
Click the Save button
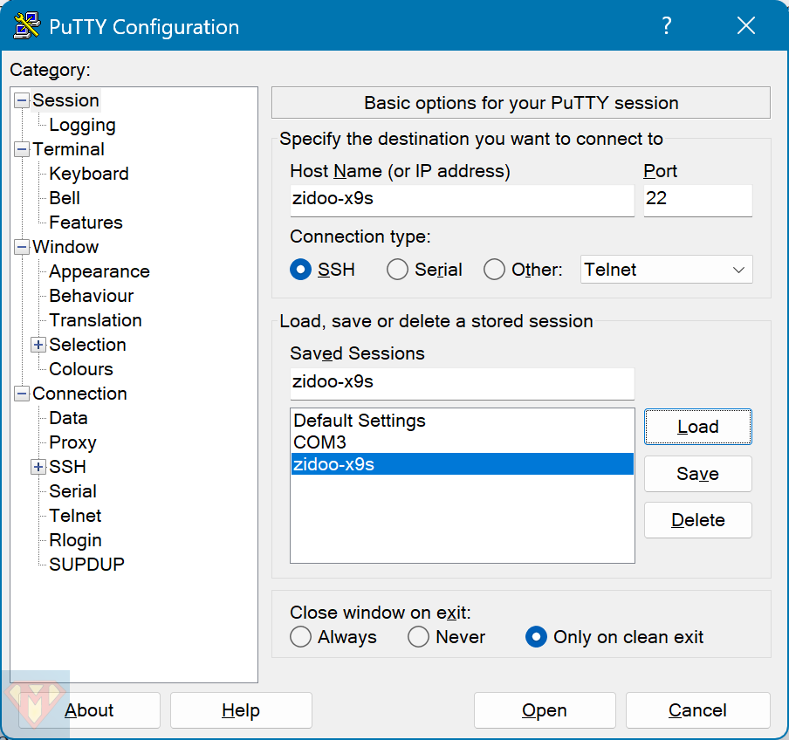(x=698, y=474)
